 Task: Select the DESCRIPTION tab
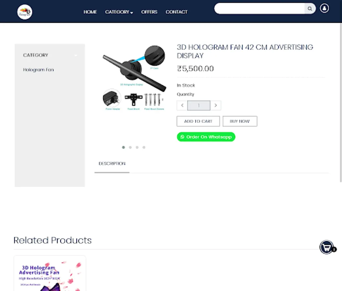pyautogui.click(x=112, y=164)
